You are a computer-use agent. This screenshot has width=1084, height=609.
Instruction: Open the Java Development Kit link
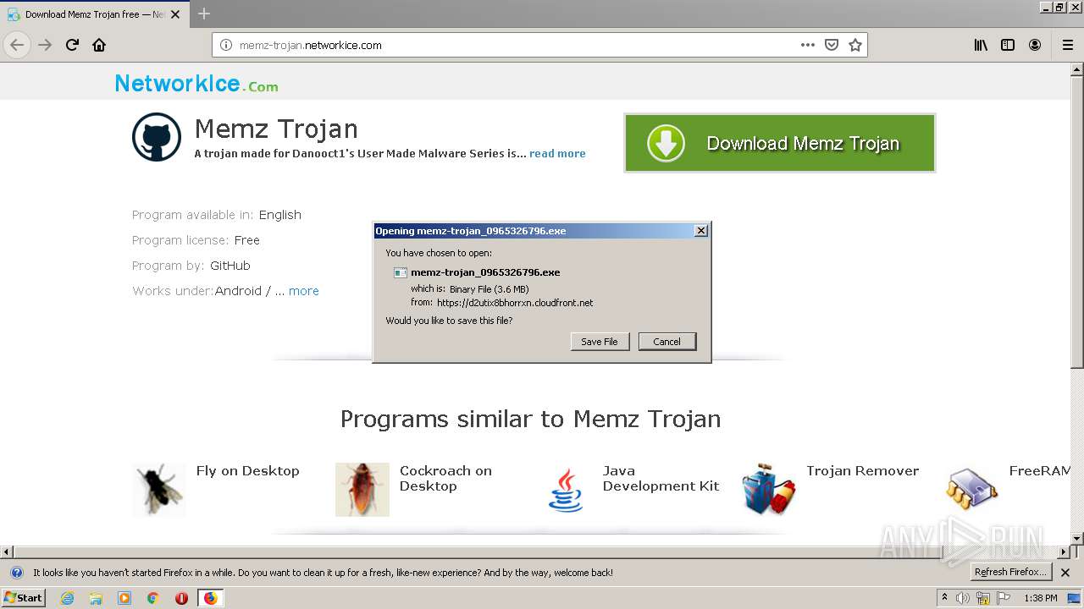[661, 479]
